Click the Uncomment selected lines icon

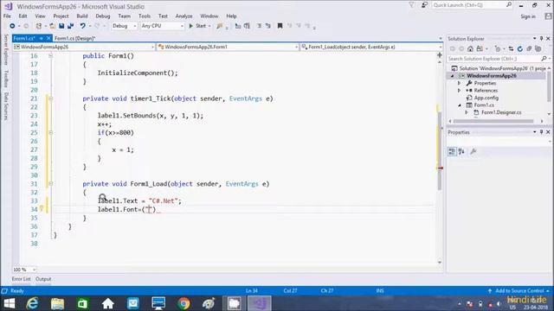pos(268,26)
